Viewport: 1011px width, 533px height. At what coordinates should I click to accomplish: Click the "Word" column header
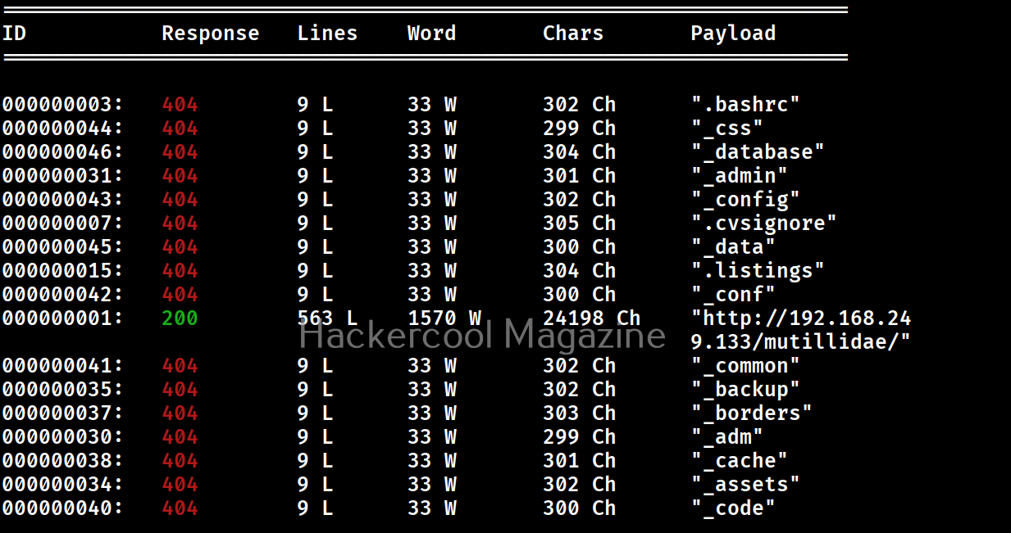coord(431,34)
